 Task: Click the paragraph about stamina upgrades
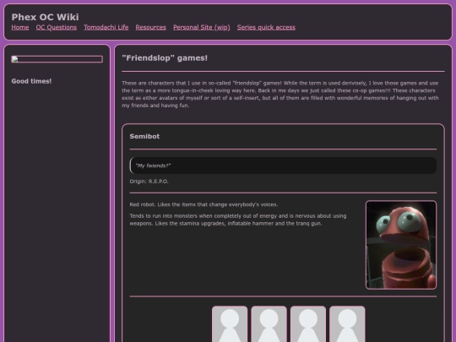pos(238,220)
